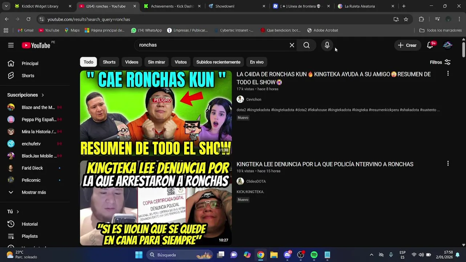The image size is (466, 262).
Task: Open Playlists in the sidebar
Action: [x=35, y=236]
